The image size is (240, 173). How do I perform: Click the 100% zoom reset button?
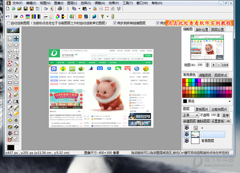pos(225,65)
